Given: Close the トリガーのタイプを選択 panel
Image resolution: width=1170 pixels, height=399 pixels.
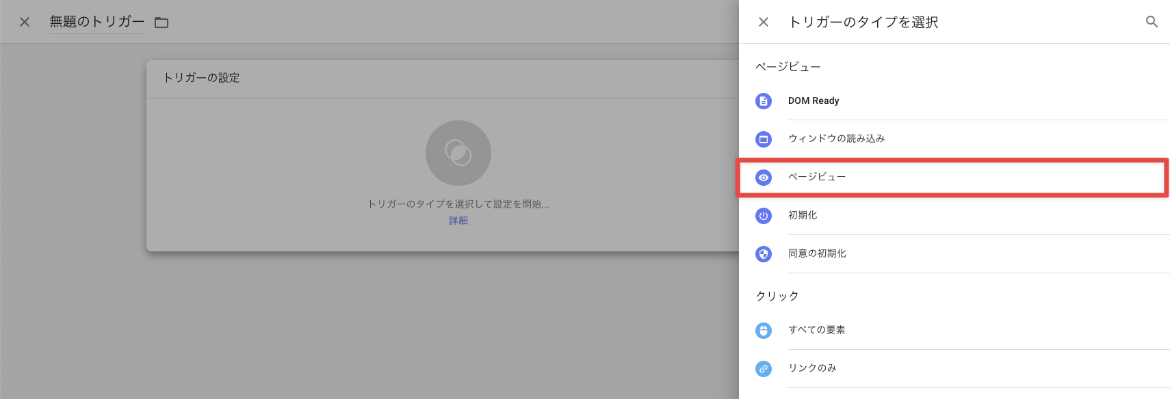Looking at the screenshot, I should click(764, 22).
